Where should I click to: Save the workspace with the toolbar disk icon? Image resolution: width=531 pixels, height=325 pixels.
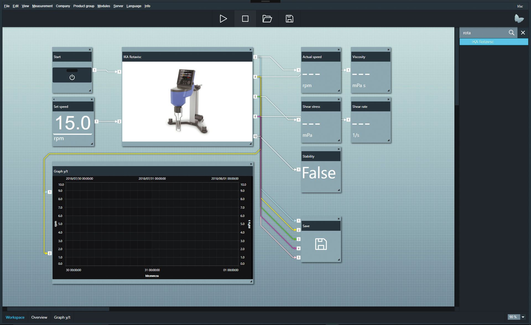289,19
